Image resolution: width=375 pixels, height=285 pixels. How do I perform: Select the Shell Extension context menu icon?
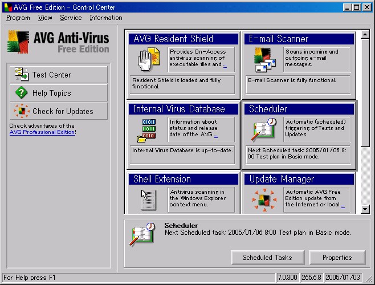tap(148, 200)
